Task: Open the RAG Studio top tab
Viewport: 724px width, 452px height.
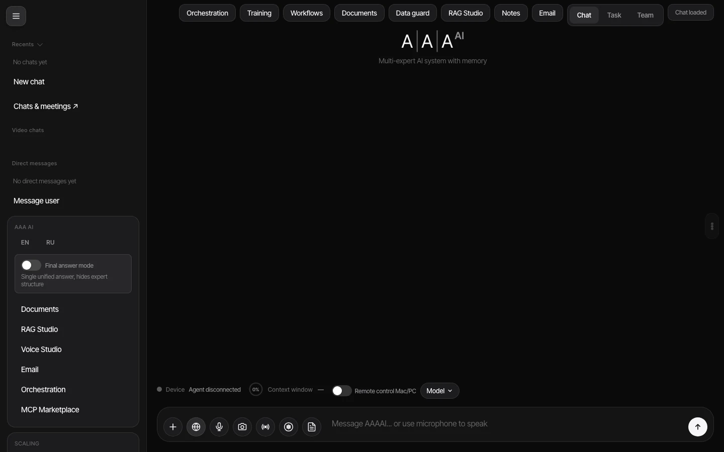Action: coord(466,13)
